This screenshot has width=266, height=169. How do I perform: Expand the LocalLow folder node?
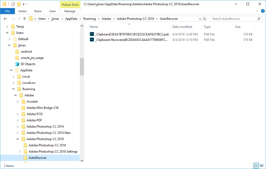[x=13, y=83]
